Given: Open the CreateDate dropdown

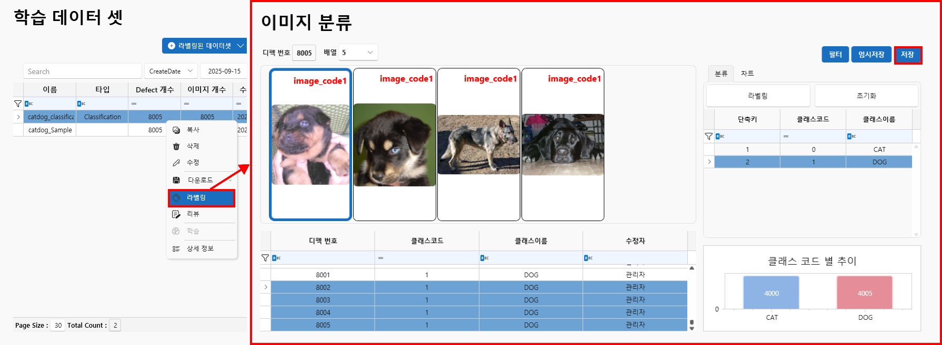Looking at the screenshot, I should pos(190,71).
